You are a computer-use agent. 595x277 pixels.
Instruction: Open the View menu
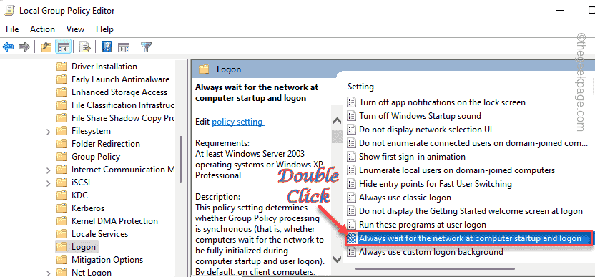(75, 29)
